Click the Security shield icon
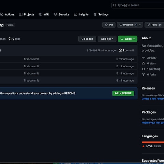164x164 pixels. point(55,14)
